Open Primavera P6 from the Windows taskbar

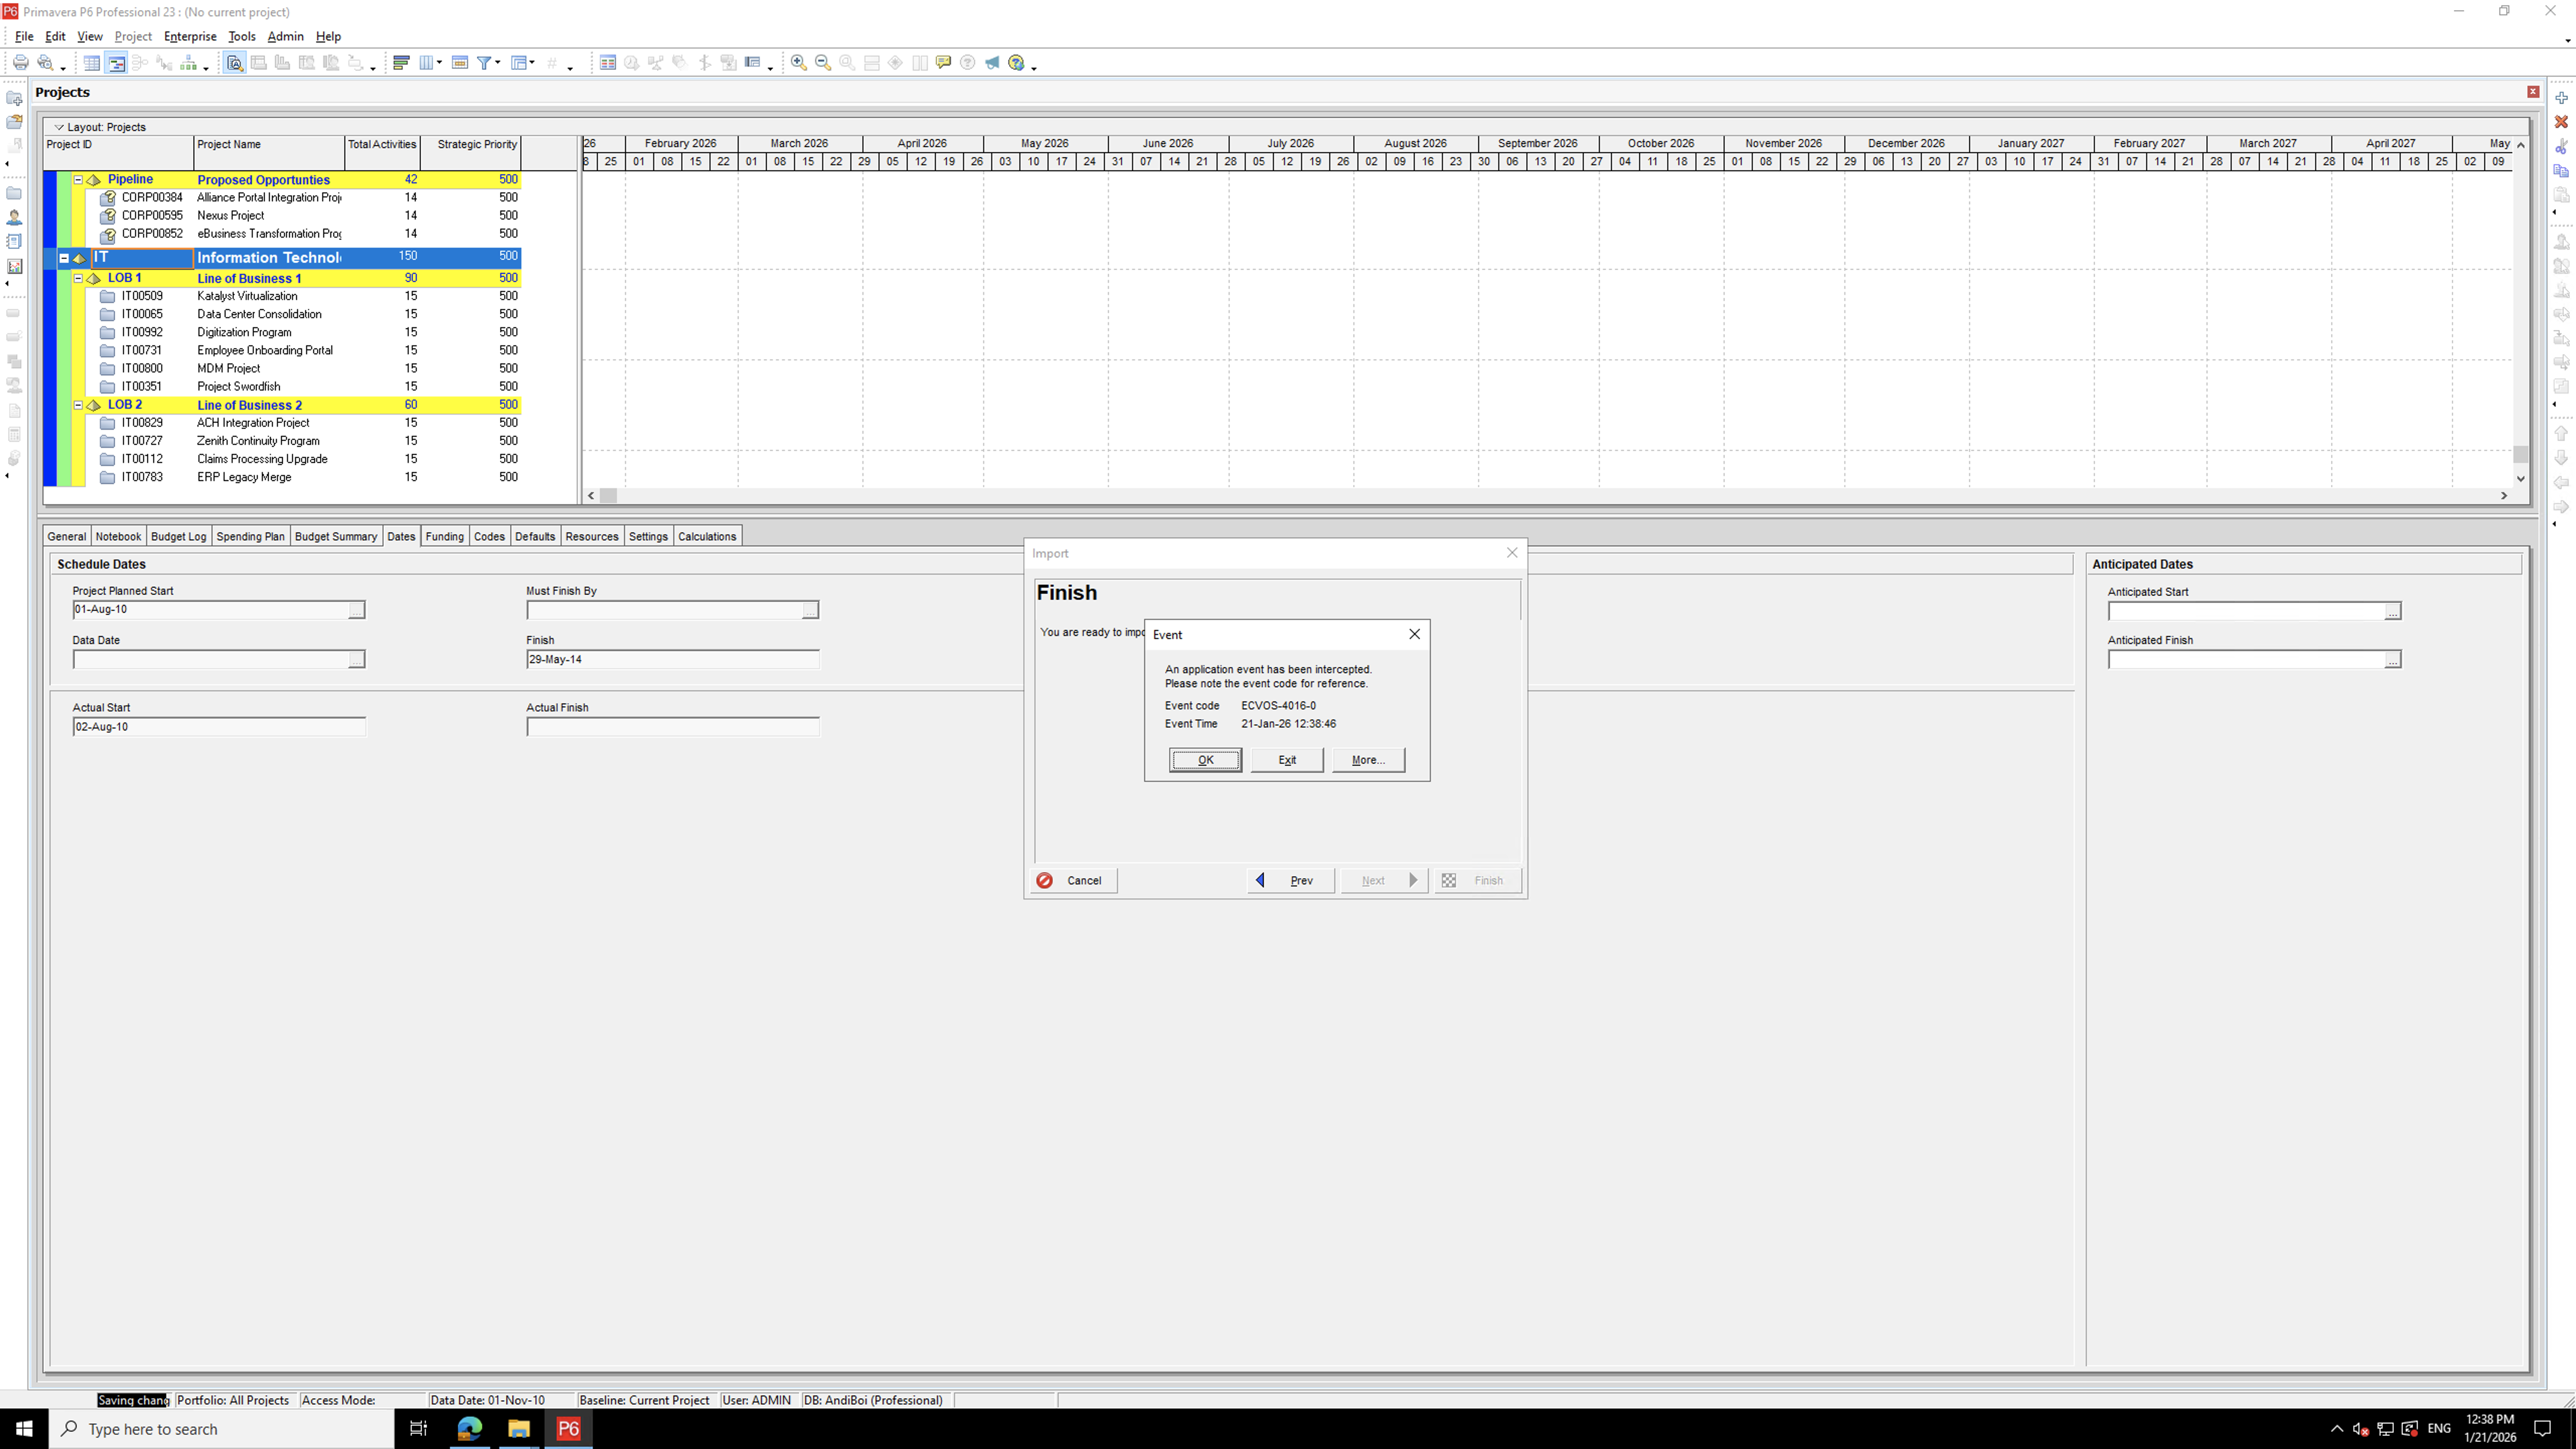(568, 1428)
